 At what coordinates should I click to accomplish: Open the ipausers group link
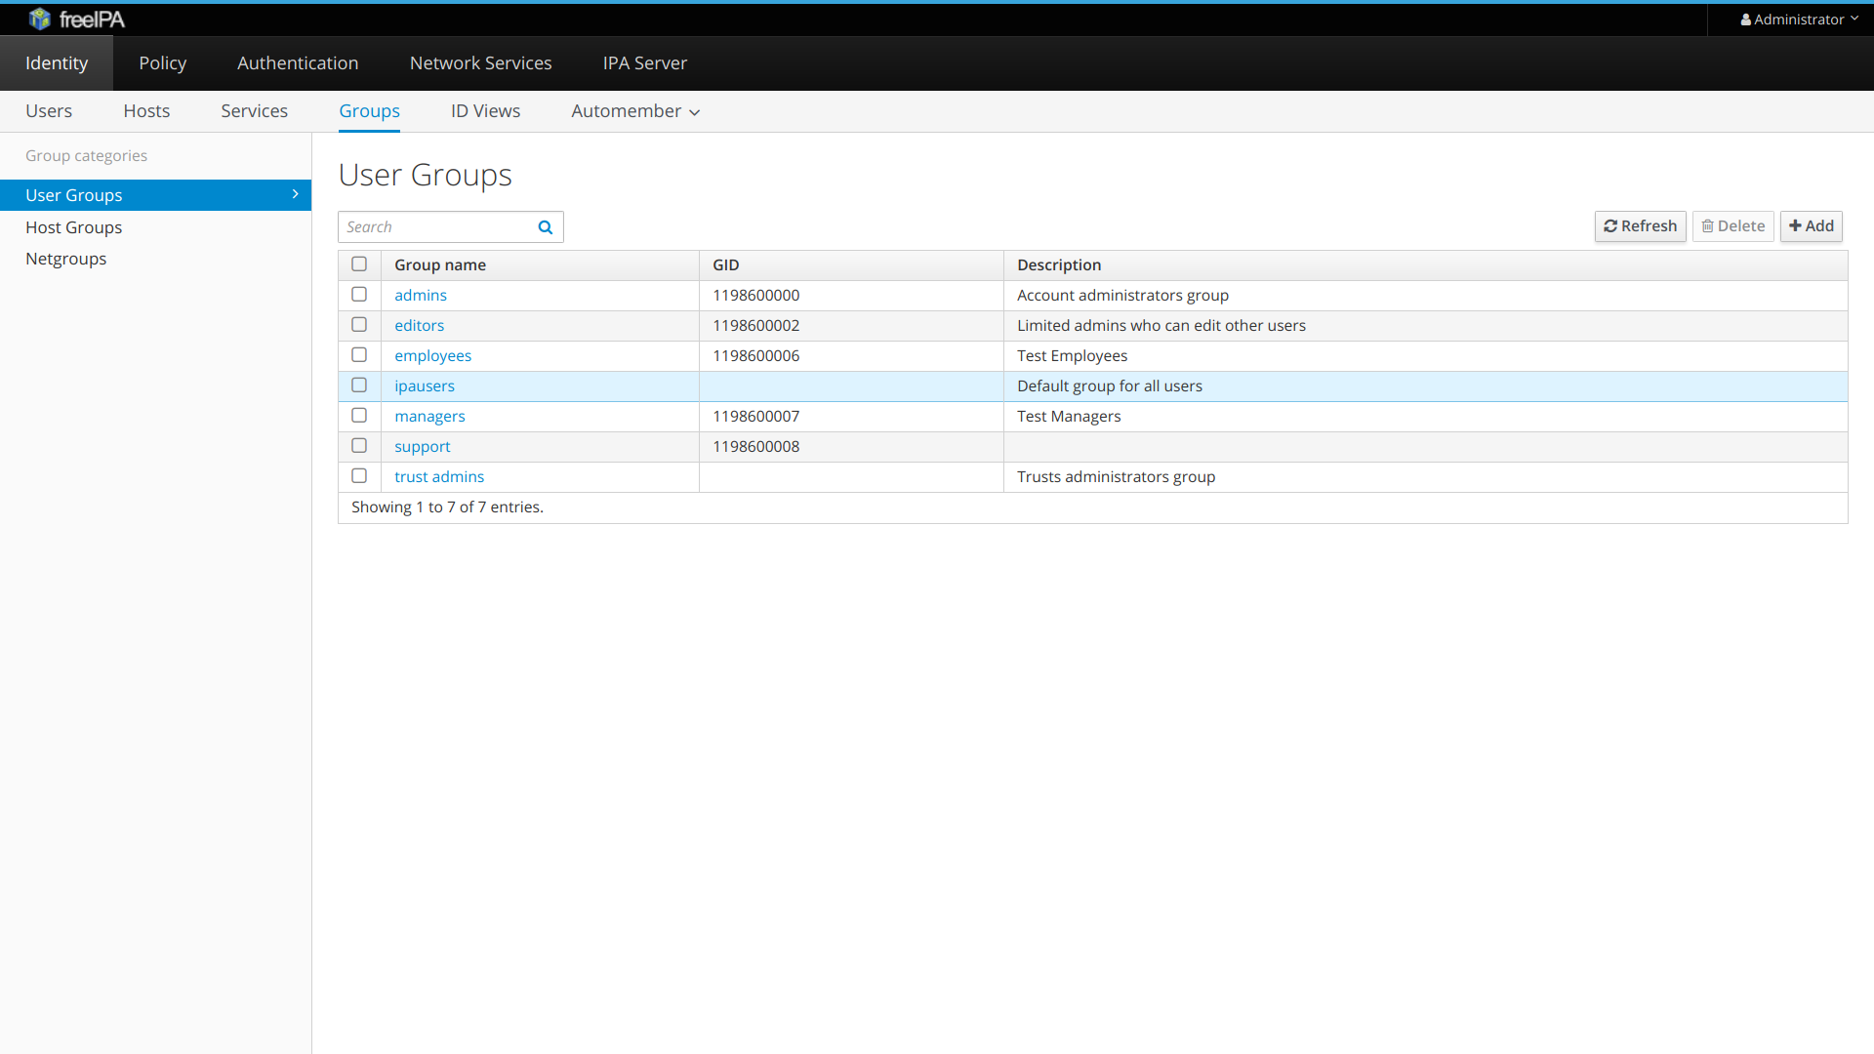(424, 386)
